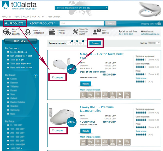Click the Twin nozzle icon on Coway BA13

point(127,142)
